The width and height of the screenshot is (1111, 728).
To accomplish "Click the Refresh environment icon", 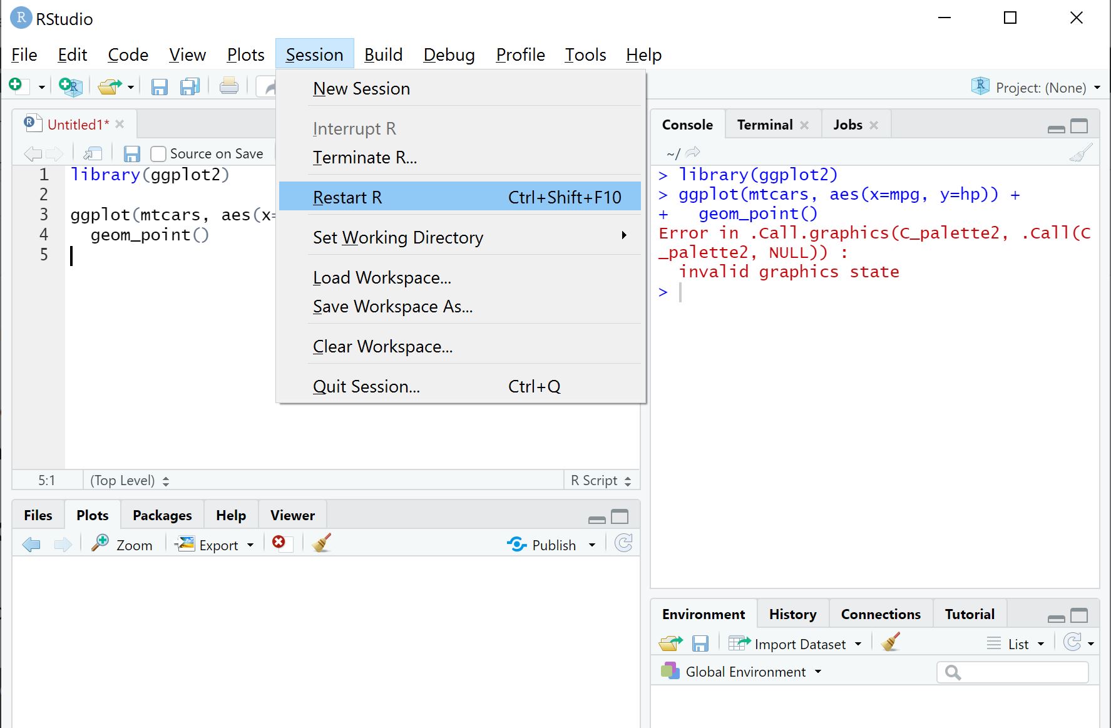I will (x=1072, y=642).
